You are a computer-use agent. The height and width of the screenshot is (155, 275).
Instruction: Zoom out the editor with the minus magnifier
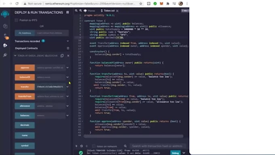[x=76, y=11]
